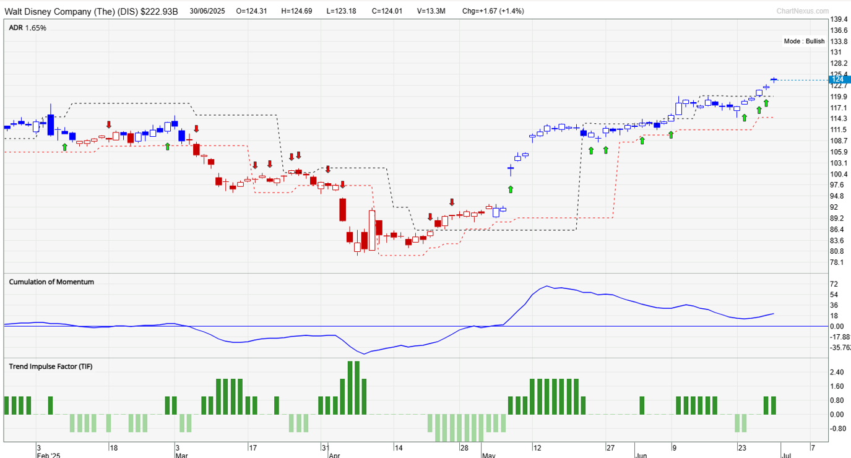Click the -0.80 TIF axis label
The height and width of the screenshot is (458, 851).
[x=839, y=428]
